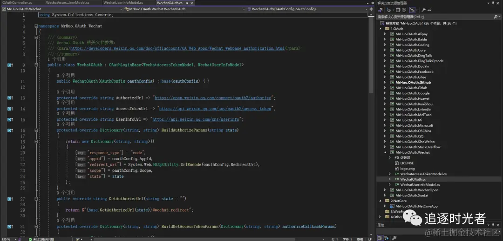
Task: Close the WechatOAuth.cs tab
Action: 191,3
